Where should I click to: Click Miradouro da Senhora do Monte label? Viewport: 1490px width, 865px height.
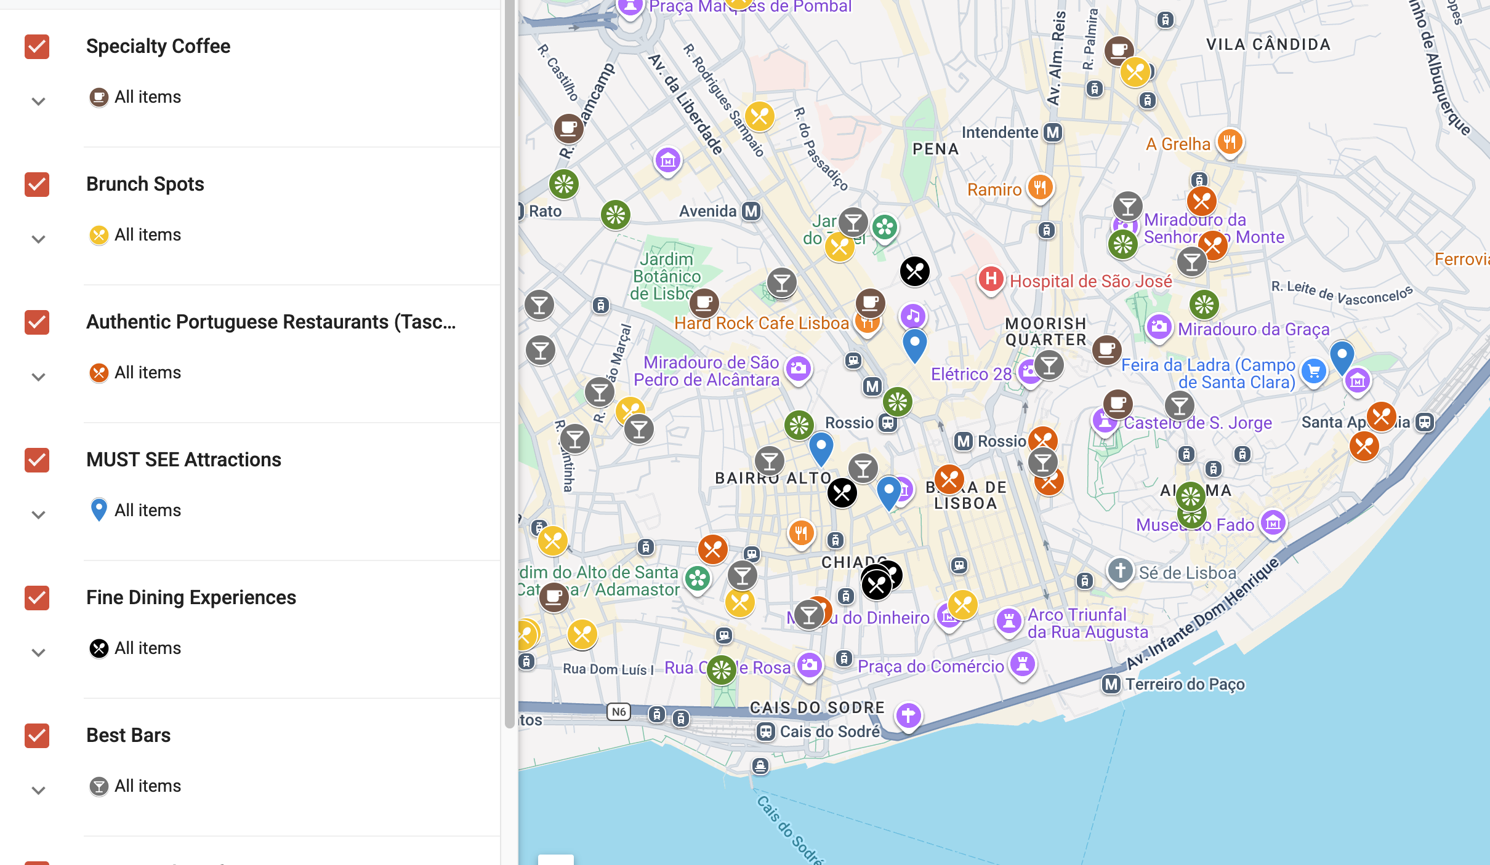(1214, 228)
